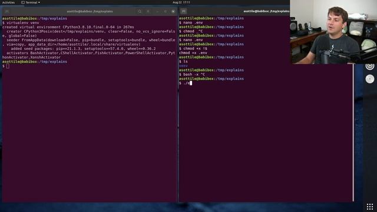The width and height of the screenshot is (377, 212).
Task: Click new tab icon in right terminal
Action: [183, 11]
